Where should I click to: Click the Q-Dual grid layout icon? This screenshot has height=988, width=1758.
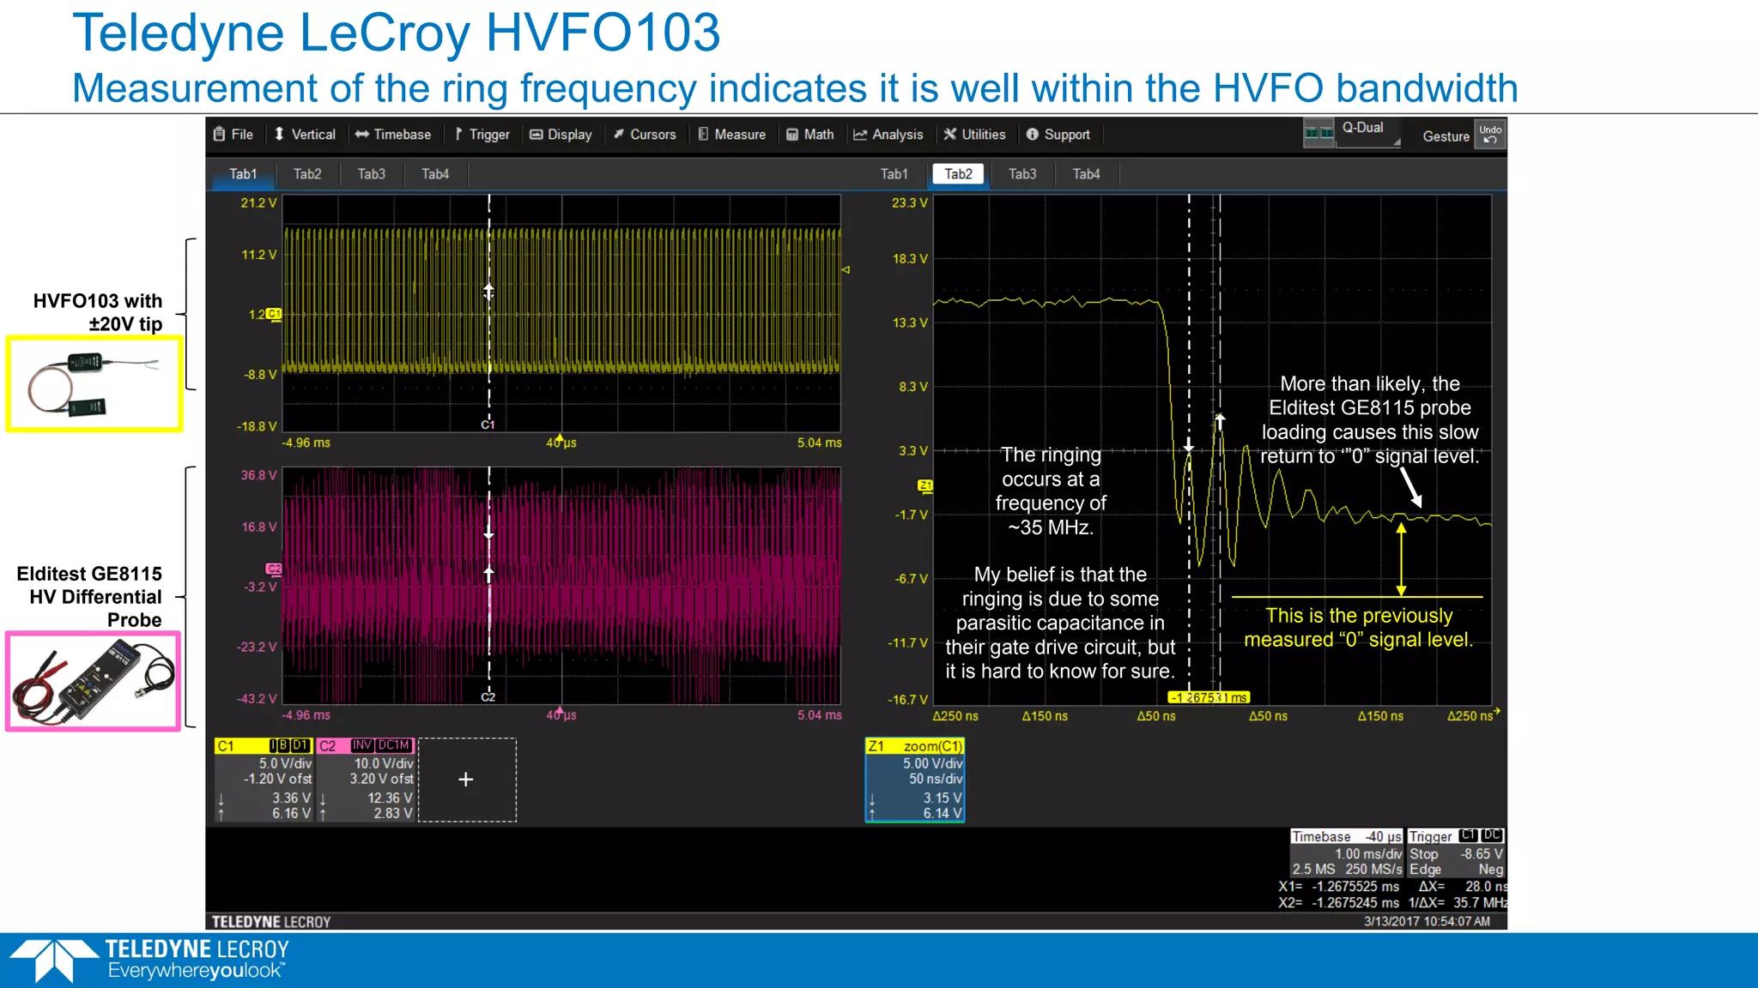(1318, 133)
